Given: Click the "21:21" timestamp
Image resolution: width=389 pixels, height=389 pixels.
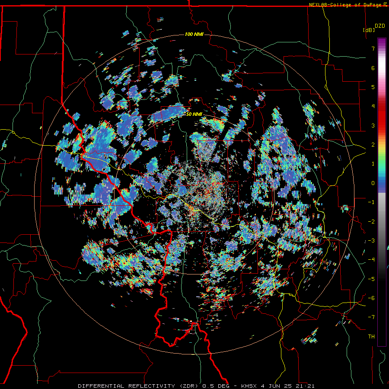Looking at the screenshot, I should coord(306,386).
